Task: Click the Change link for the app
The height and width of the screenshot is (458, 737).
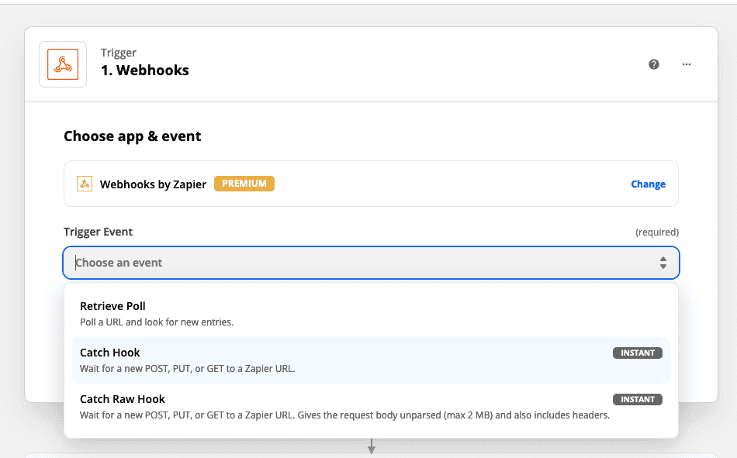Action: tap(648, 184)
